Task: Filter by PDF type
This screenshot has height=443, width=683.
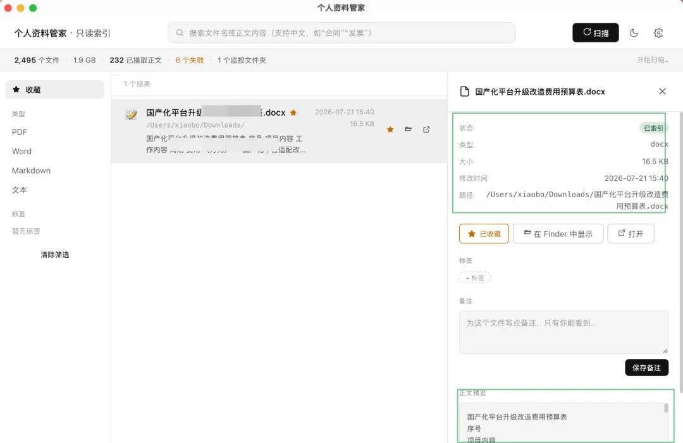Action: click(20, 132)
